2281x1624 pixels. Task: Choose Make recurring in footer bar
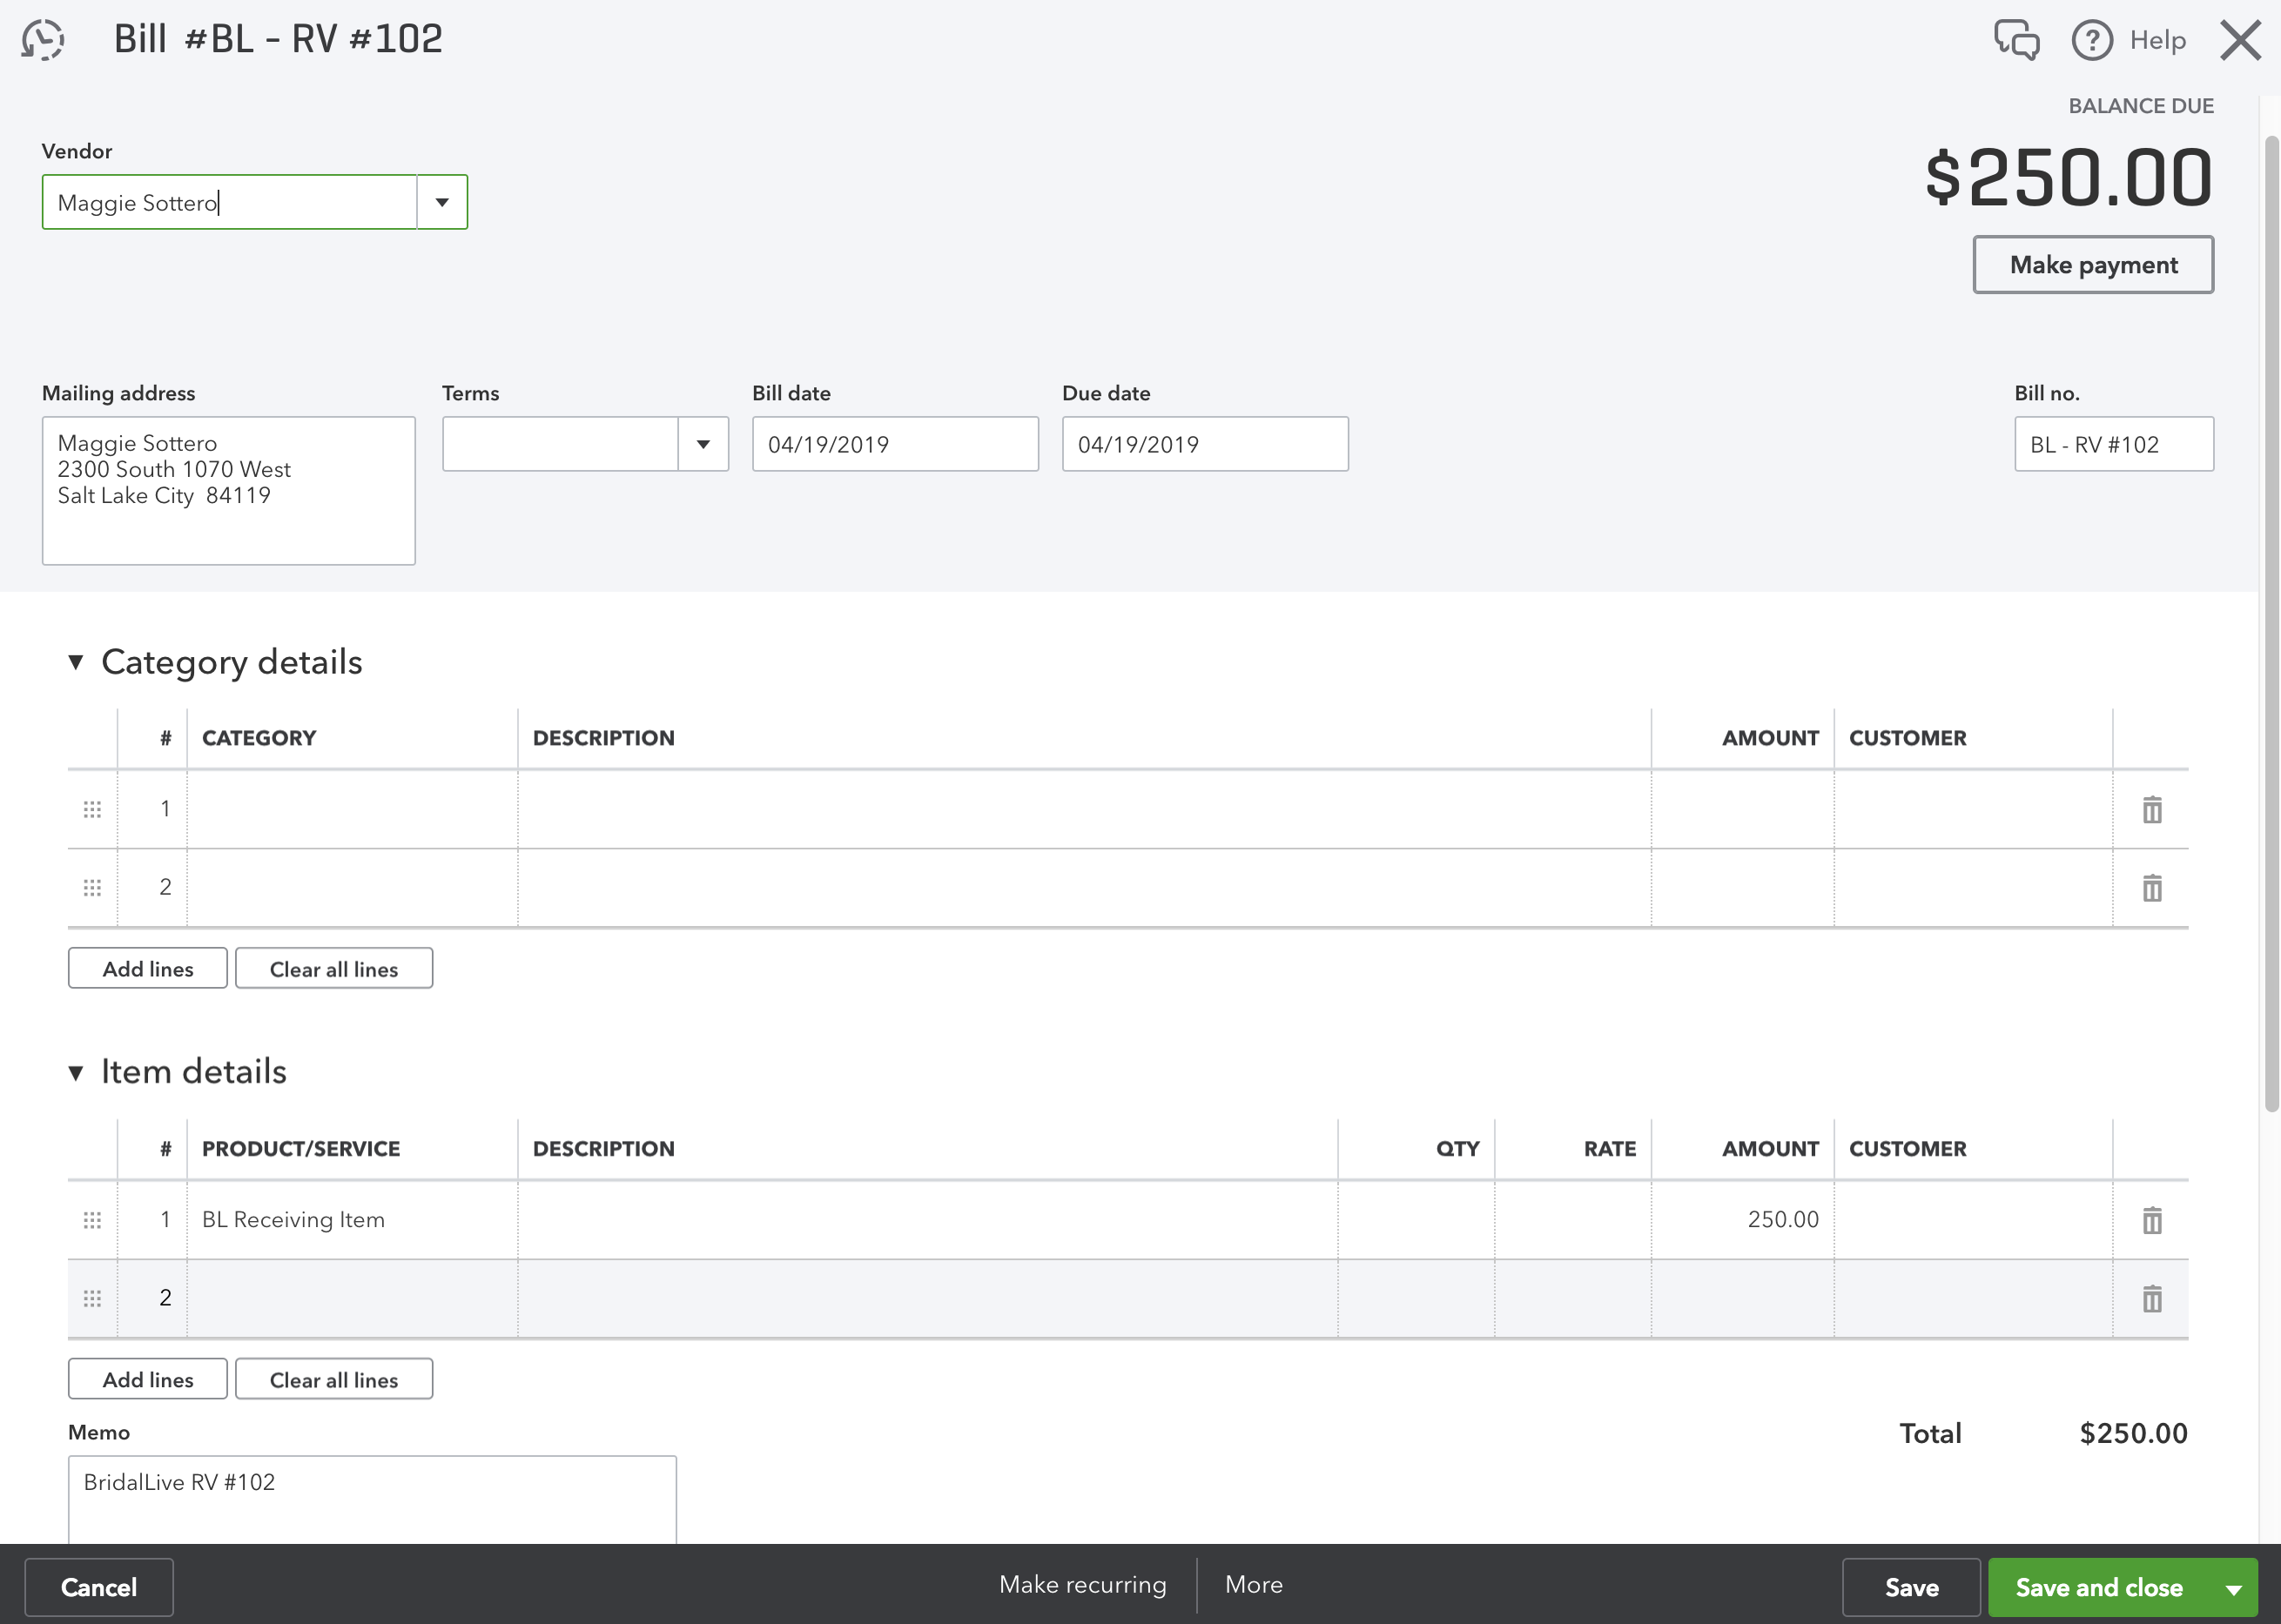coord(1082,1584)
